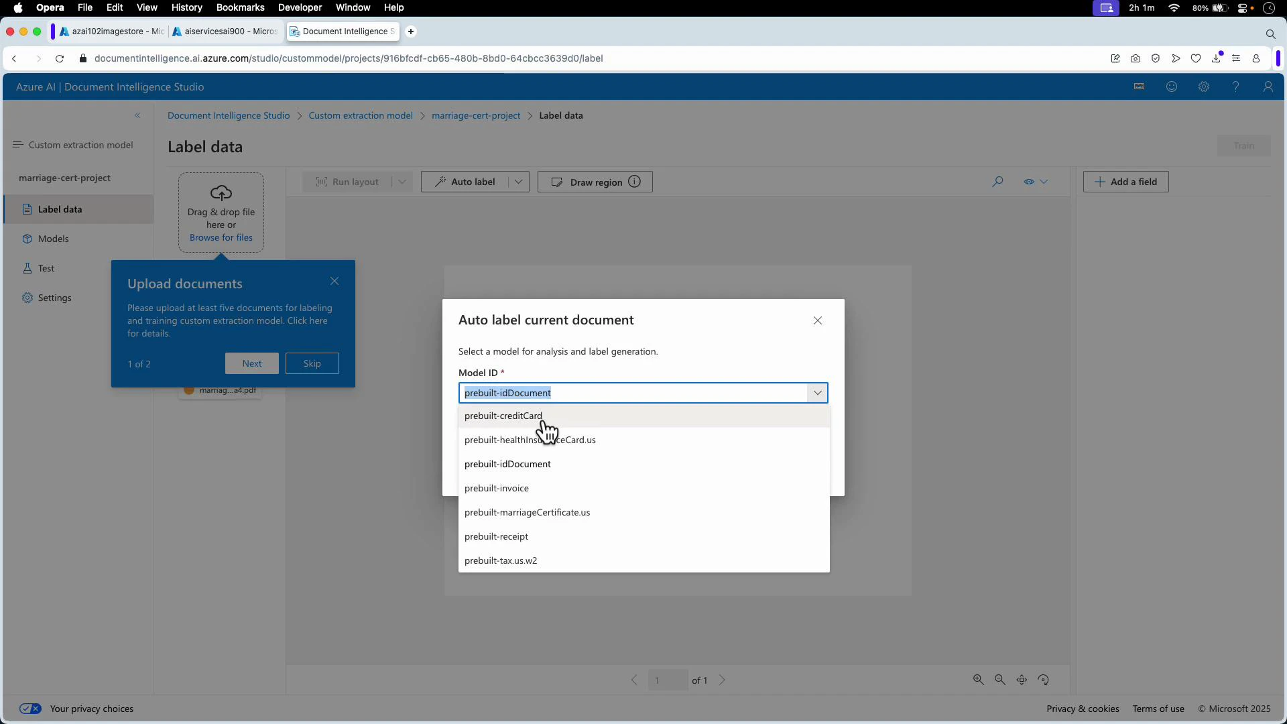Open keyboard shortcuts in the top bar
1287x724 pixels.
tap(1138, 86)
